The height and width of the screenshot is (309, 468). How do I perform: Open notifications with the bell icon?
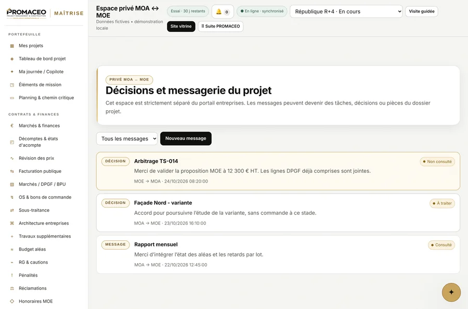[223, 11]
